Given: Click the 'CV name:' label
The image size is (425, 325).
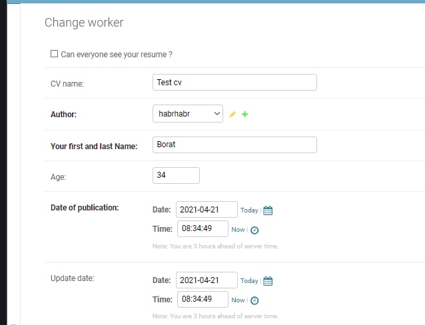Looking at the screenshot, I should coord(67,83).
